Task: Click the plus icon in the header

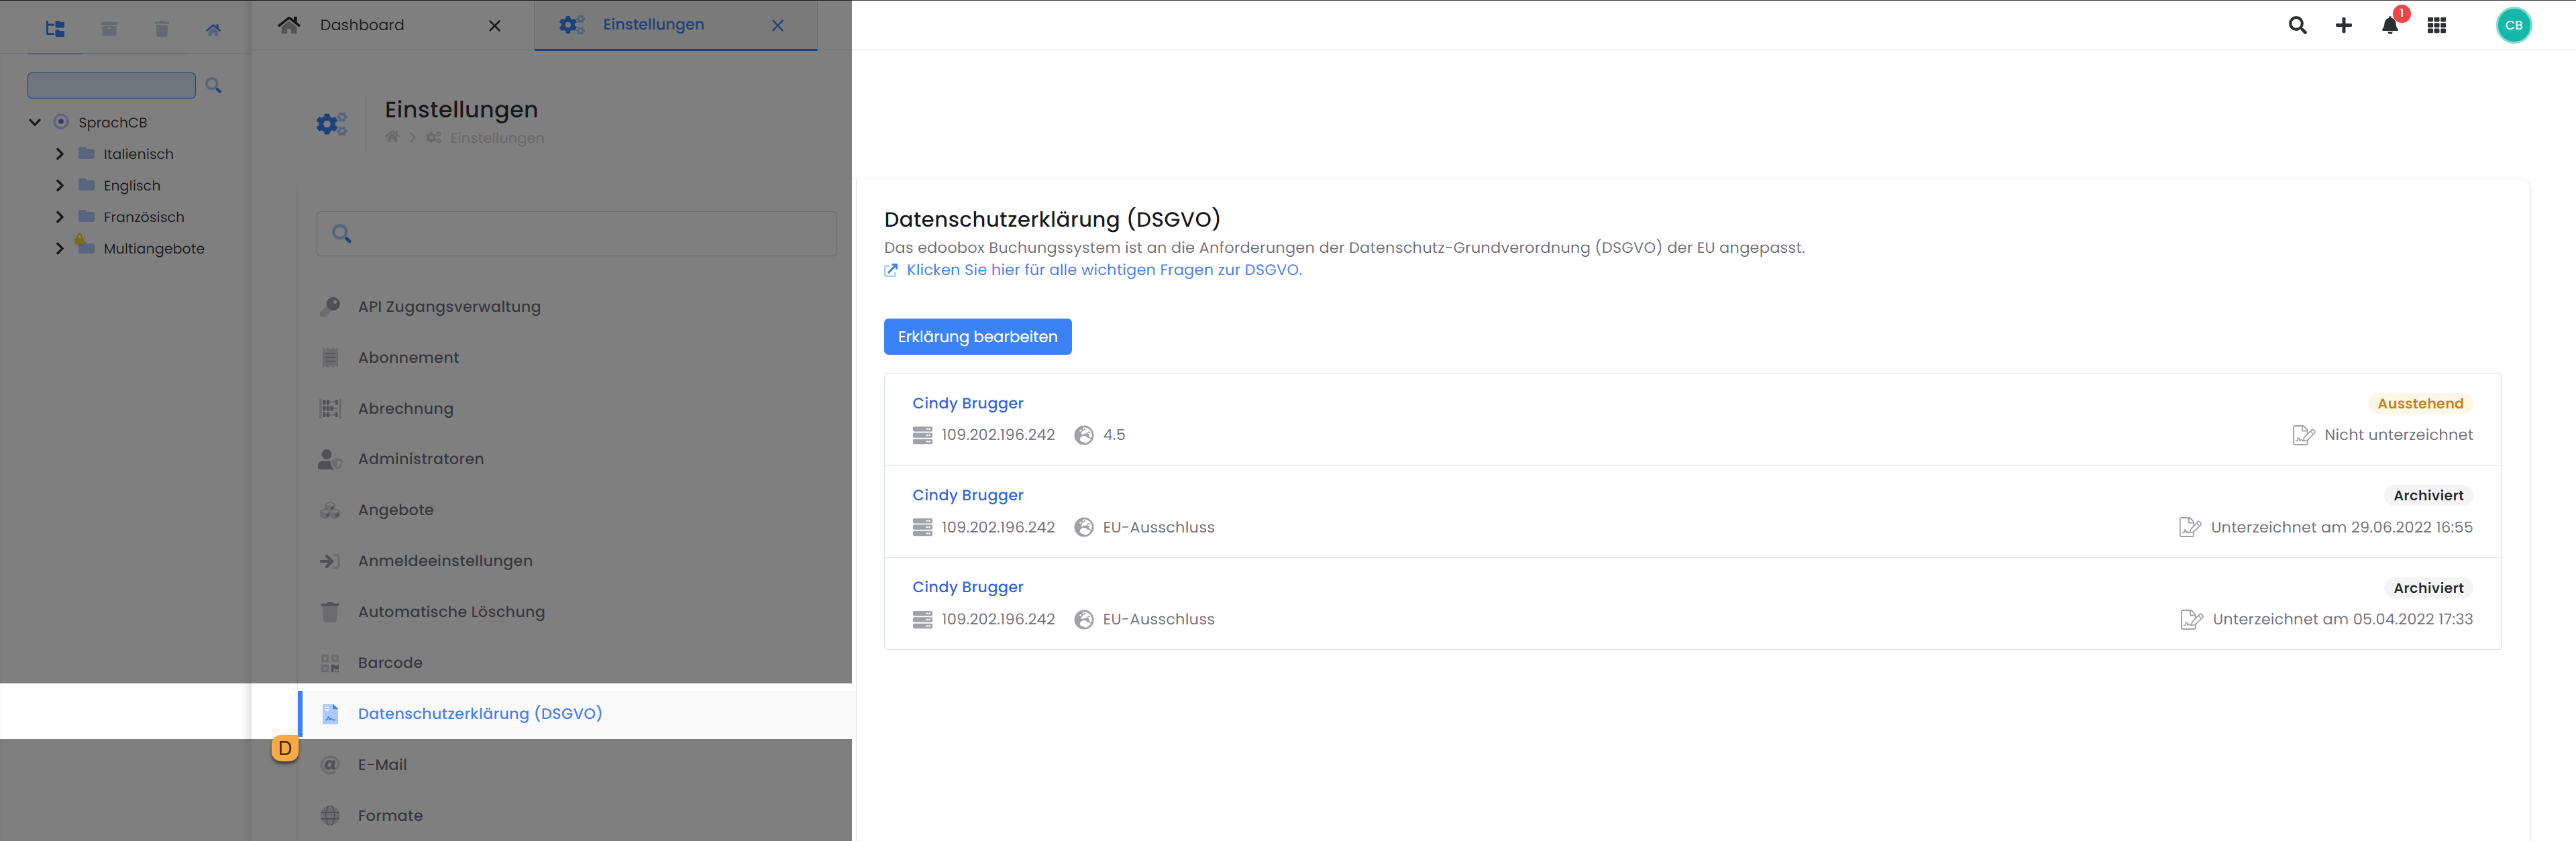Action: [x=2343, y=26]
